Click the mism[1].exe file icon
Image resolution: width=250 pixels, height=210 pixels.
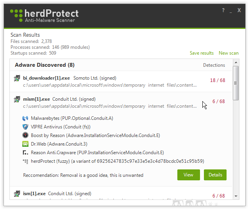[x=17, y=99]
